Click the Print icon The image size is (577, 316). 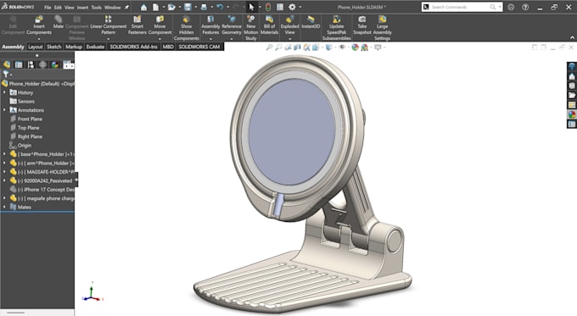coord(204,7)
